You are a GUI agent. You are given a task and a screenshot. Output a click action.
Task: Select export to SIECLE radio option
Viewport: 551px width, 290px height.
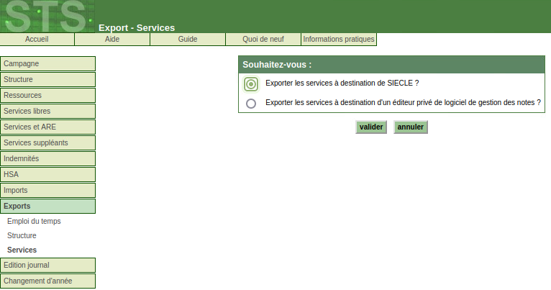tap(251, 84)
